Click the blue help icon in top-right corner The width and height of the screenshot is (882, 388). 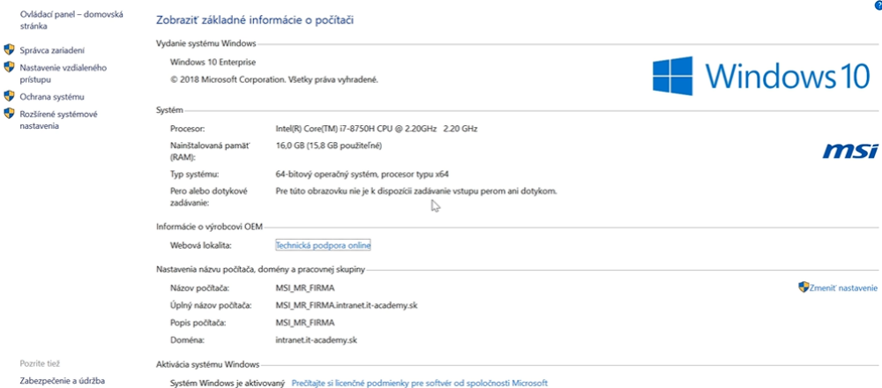[x=878, y=5]
